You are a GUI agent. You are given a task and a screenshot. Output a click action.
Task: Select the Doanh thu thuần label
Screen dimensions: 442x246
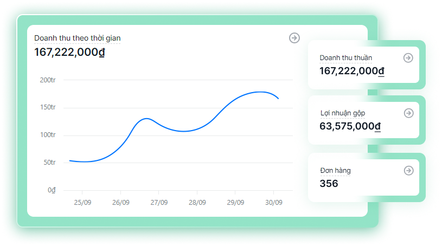[345, 58]
